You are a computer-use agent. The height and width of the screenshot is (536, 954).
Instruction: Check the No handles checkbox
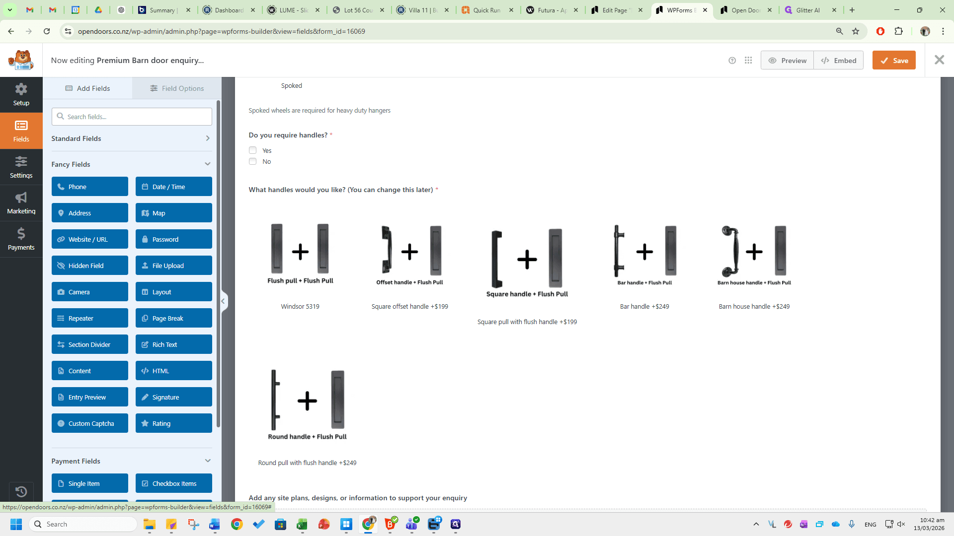252,161
